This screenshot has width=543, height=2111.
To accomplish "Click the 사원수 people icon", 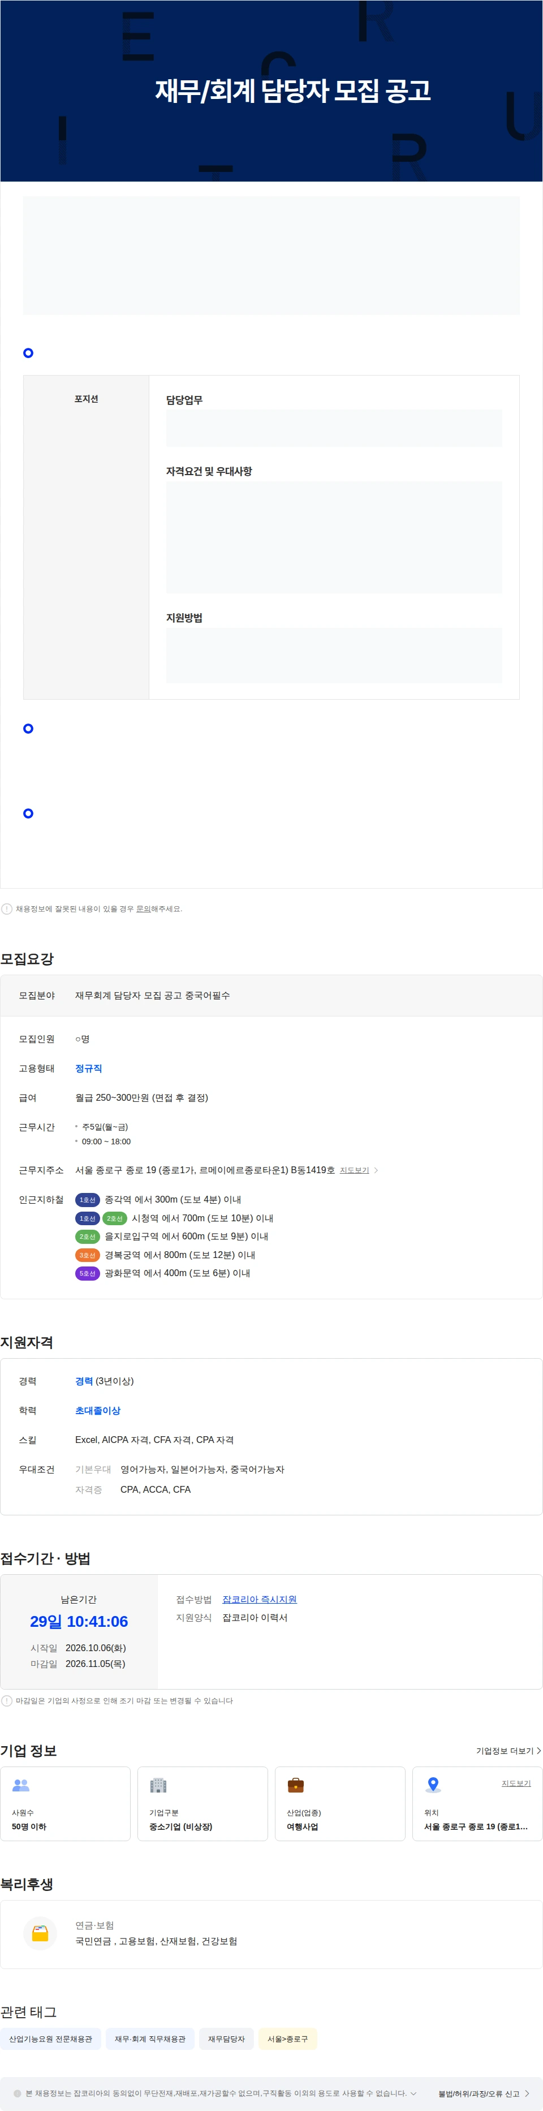I will 20,1785.
